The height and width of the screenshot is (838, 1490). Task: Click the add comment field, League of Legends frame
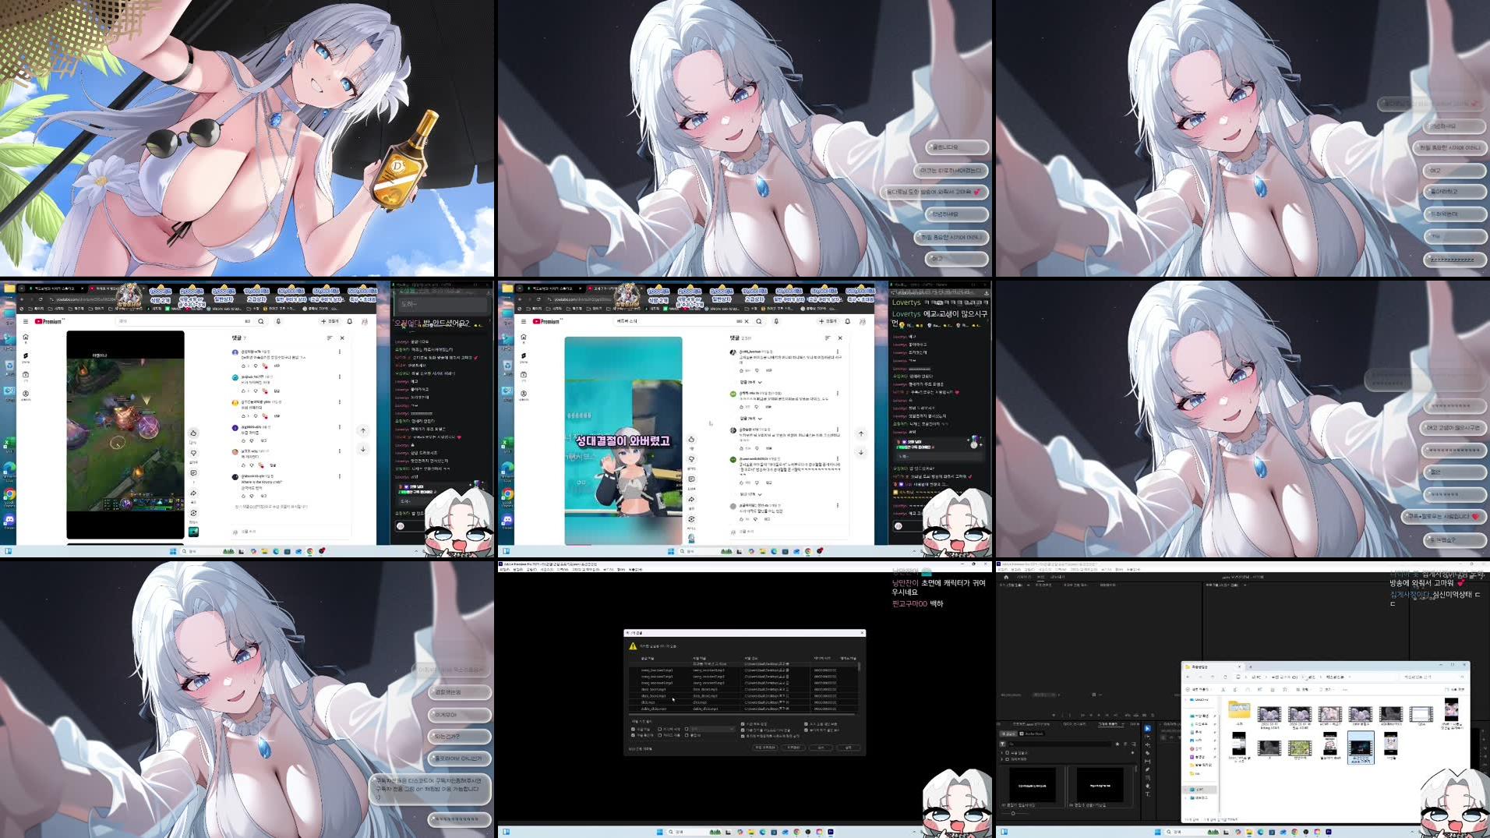coord(289,532)
